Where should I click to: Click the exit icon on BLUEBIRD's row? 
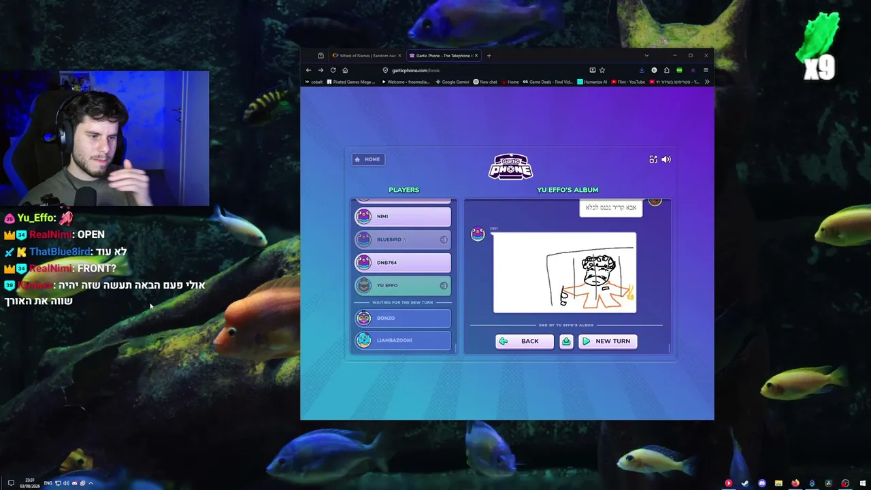tap(444, 240)
